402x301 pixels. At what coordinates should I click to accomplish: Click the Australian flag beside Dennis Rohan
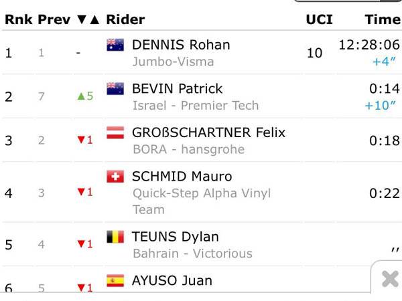click(115, 45)
